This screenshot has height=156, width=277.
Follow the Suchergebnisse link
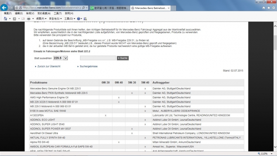tap(88, 66)
